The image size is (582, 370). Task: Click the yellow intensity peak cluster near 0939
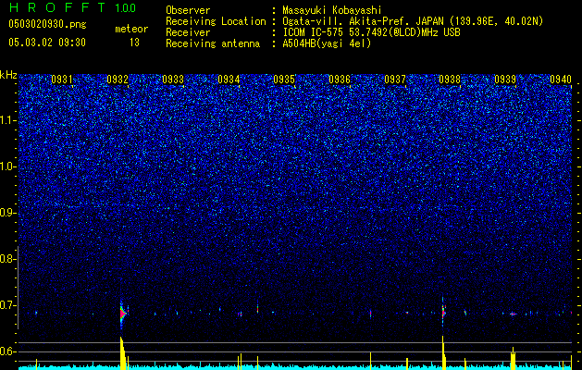pyautogui.click(x=513, y=358)
